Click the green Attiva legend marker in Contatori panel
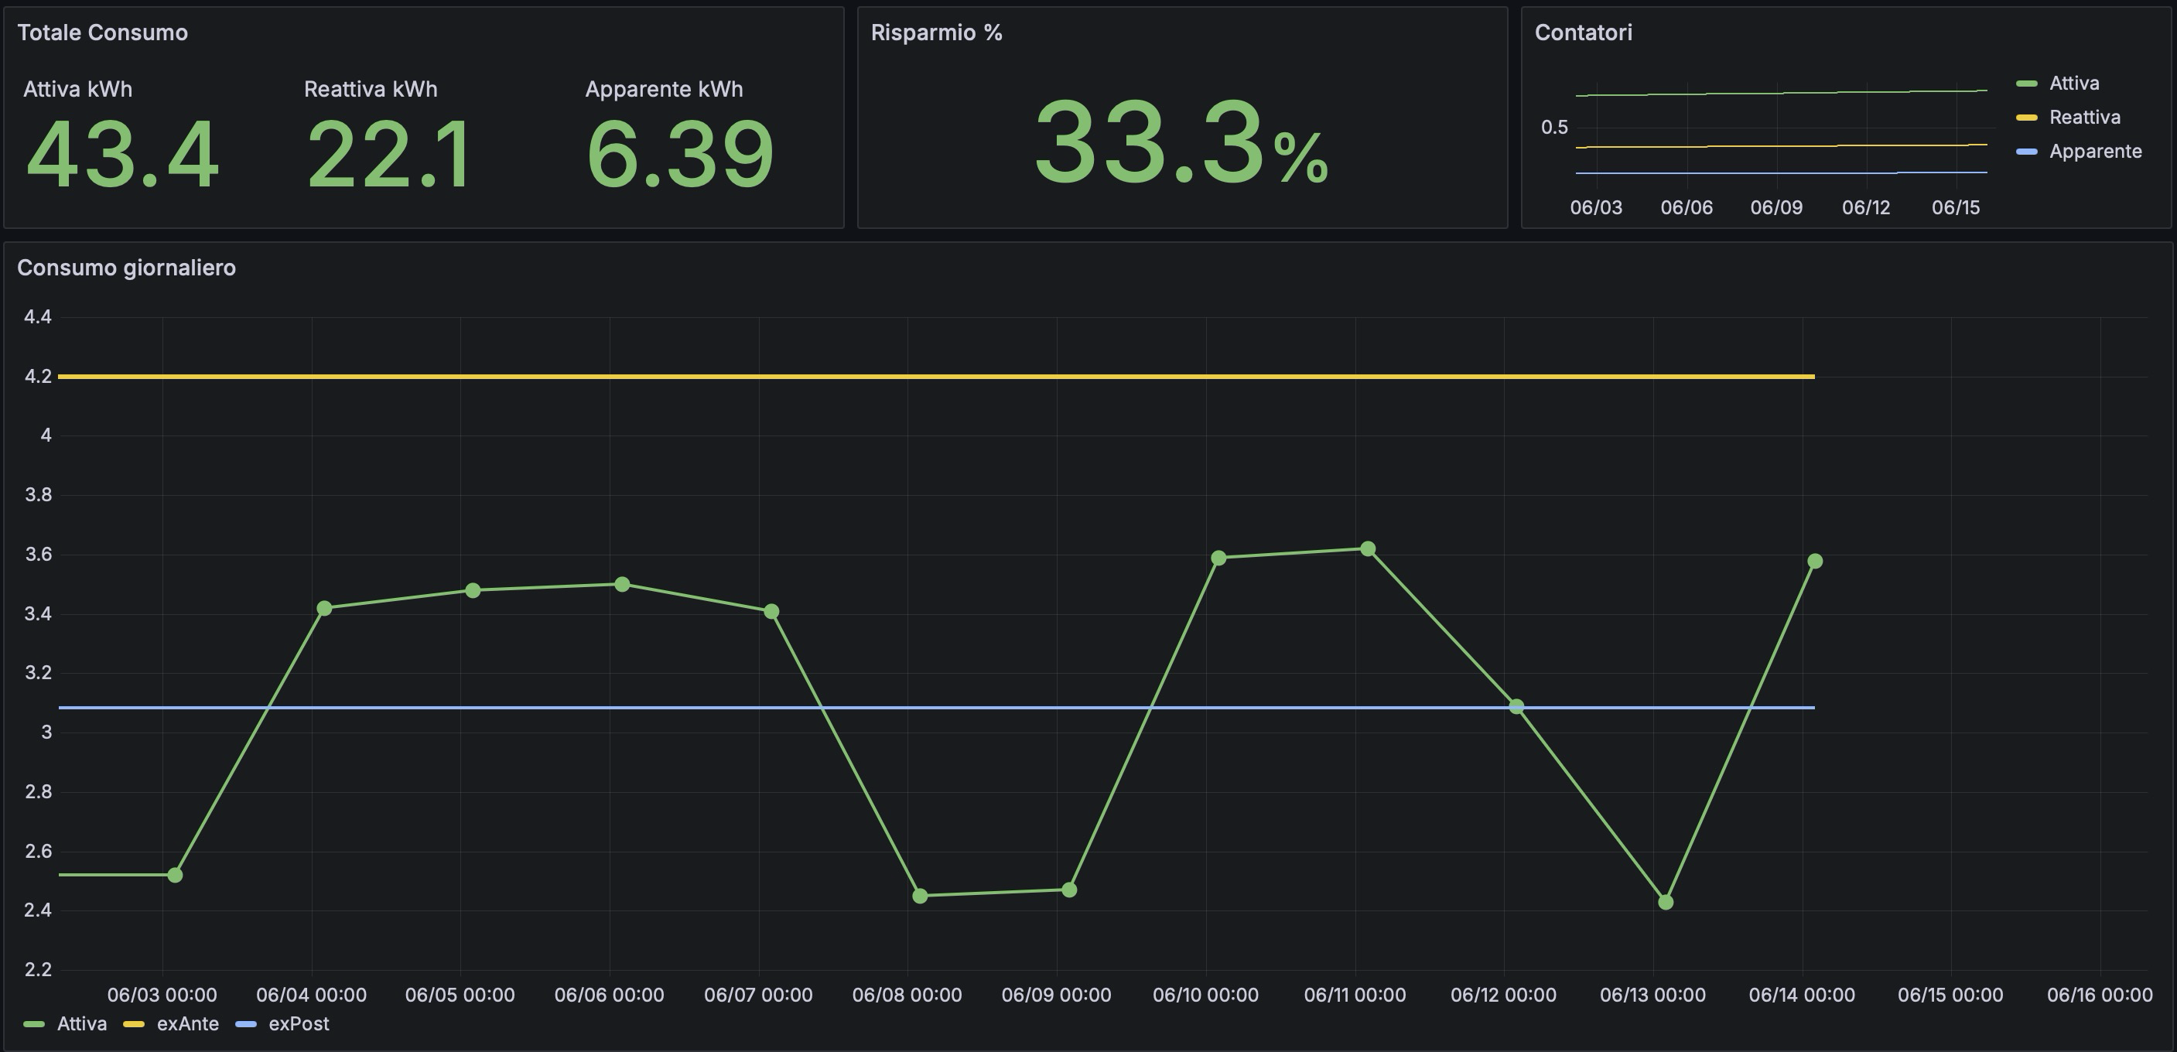 2027,84
